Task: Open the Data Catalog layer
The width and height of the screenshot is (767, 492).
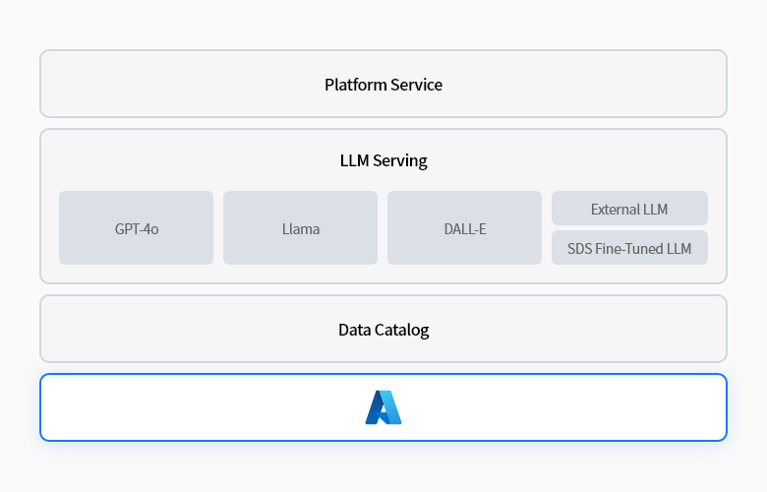Action: click(x=383, y=329)
